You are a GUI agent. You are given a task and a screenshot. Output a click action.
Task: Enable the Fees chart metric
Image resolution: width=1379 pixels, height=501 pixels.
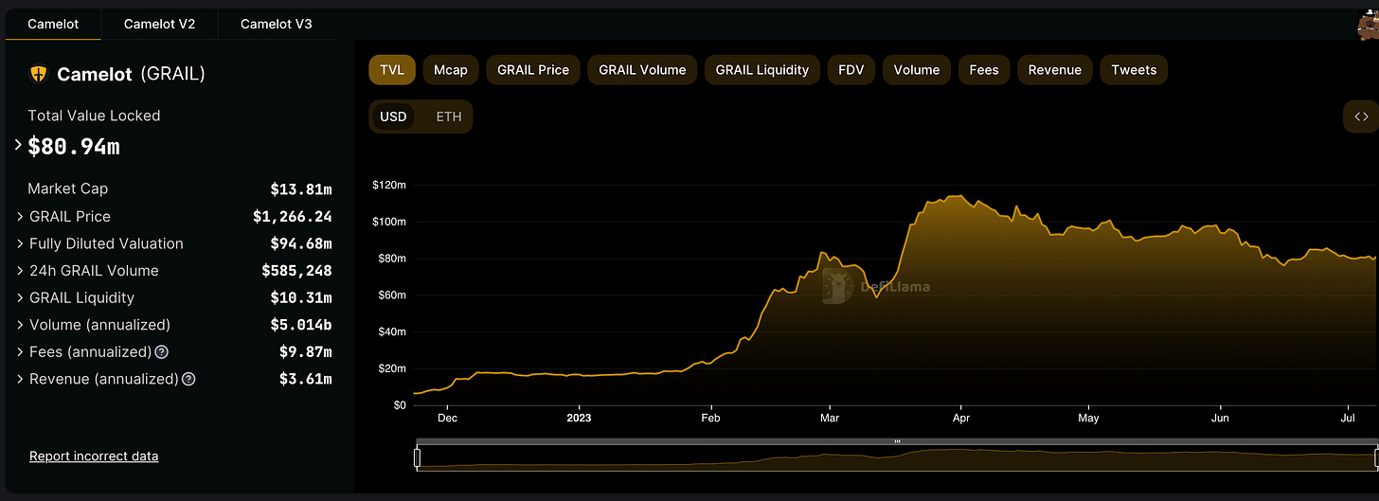point(984,69)
